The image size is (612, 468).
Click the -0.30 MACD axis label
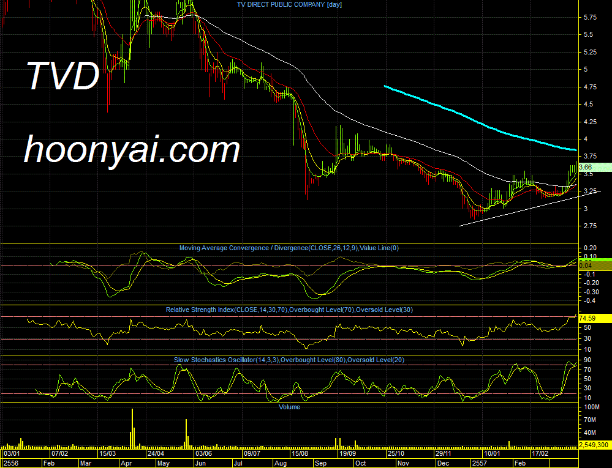coord(591,292)
